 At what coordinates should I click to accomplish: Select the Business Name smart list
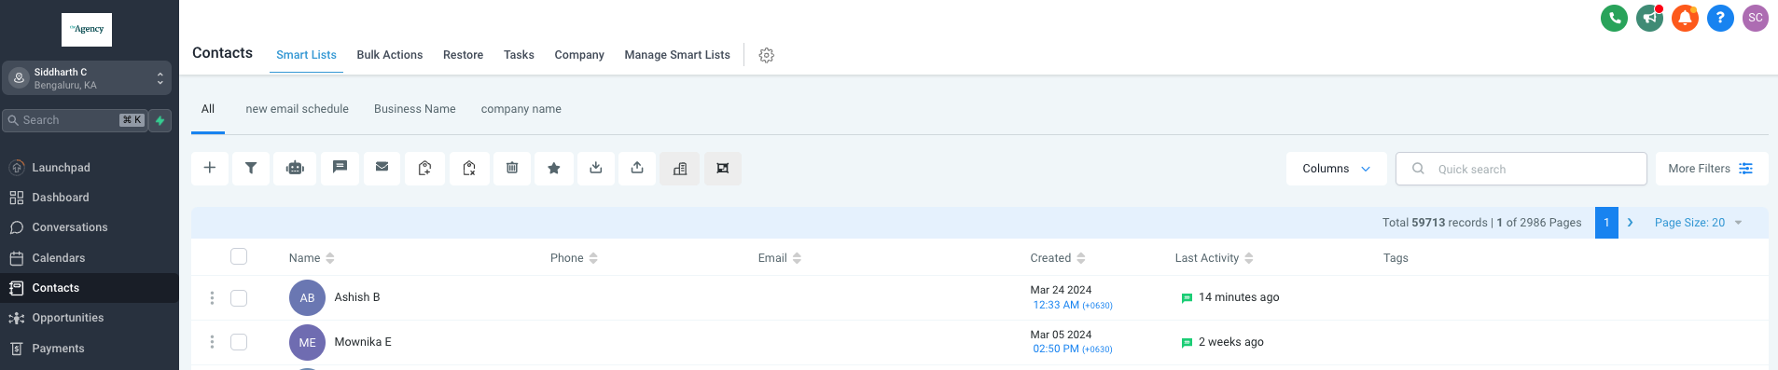pos(415,109)
